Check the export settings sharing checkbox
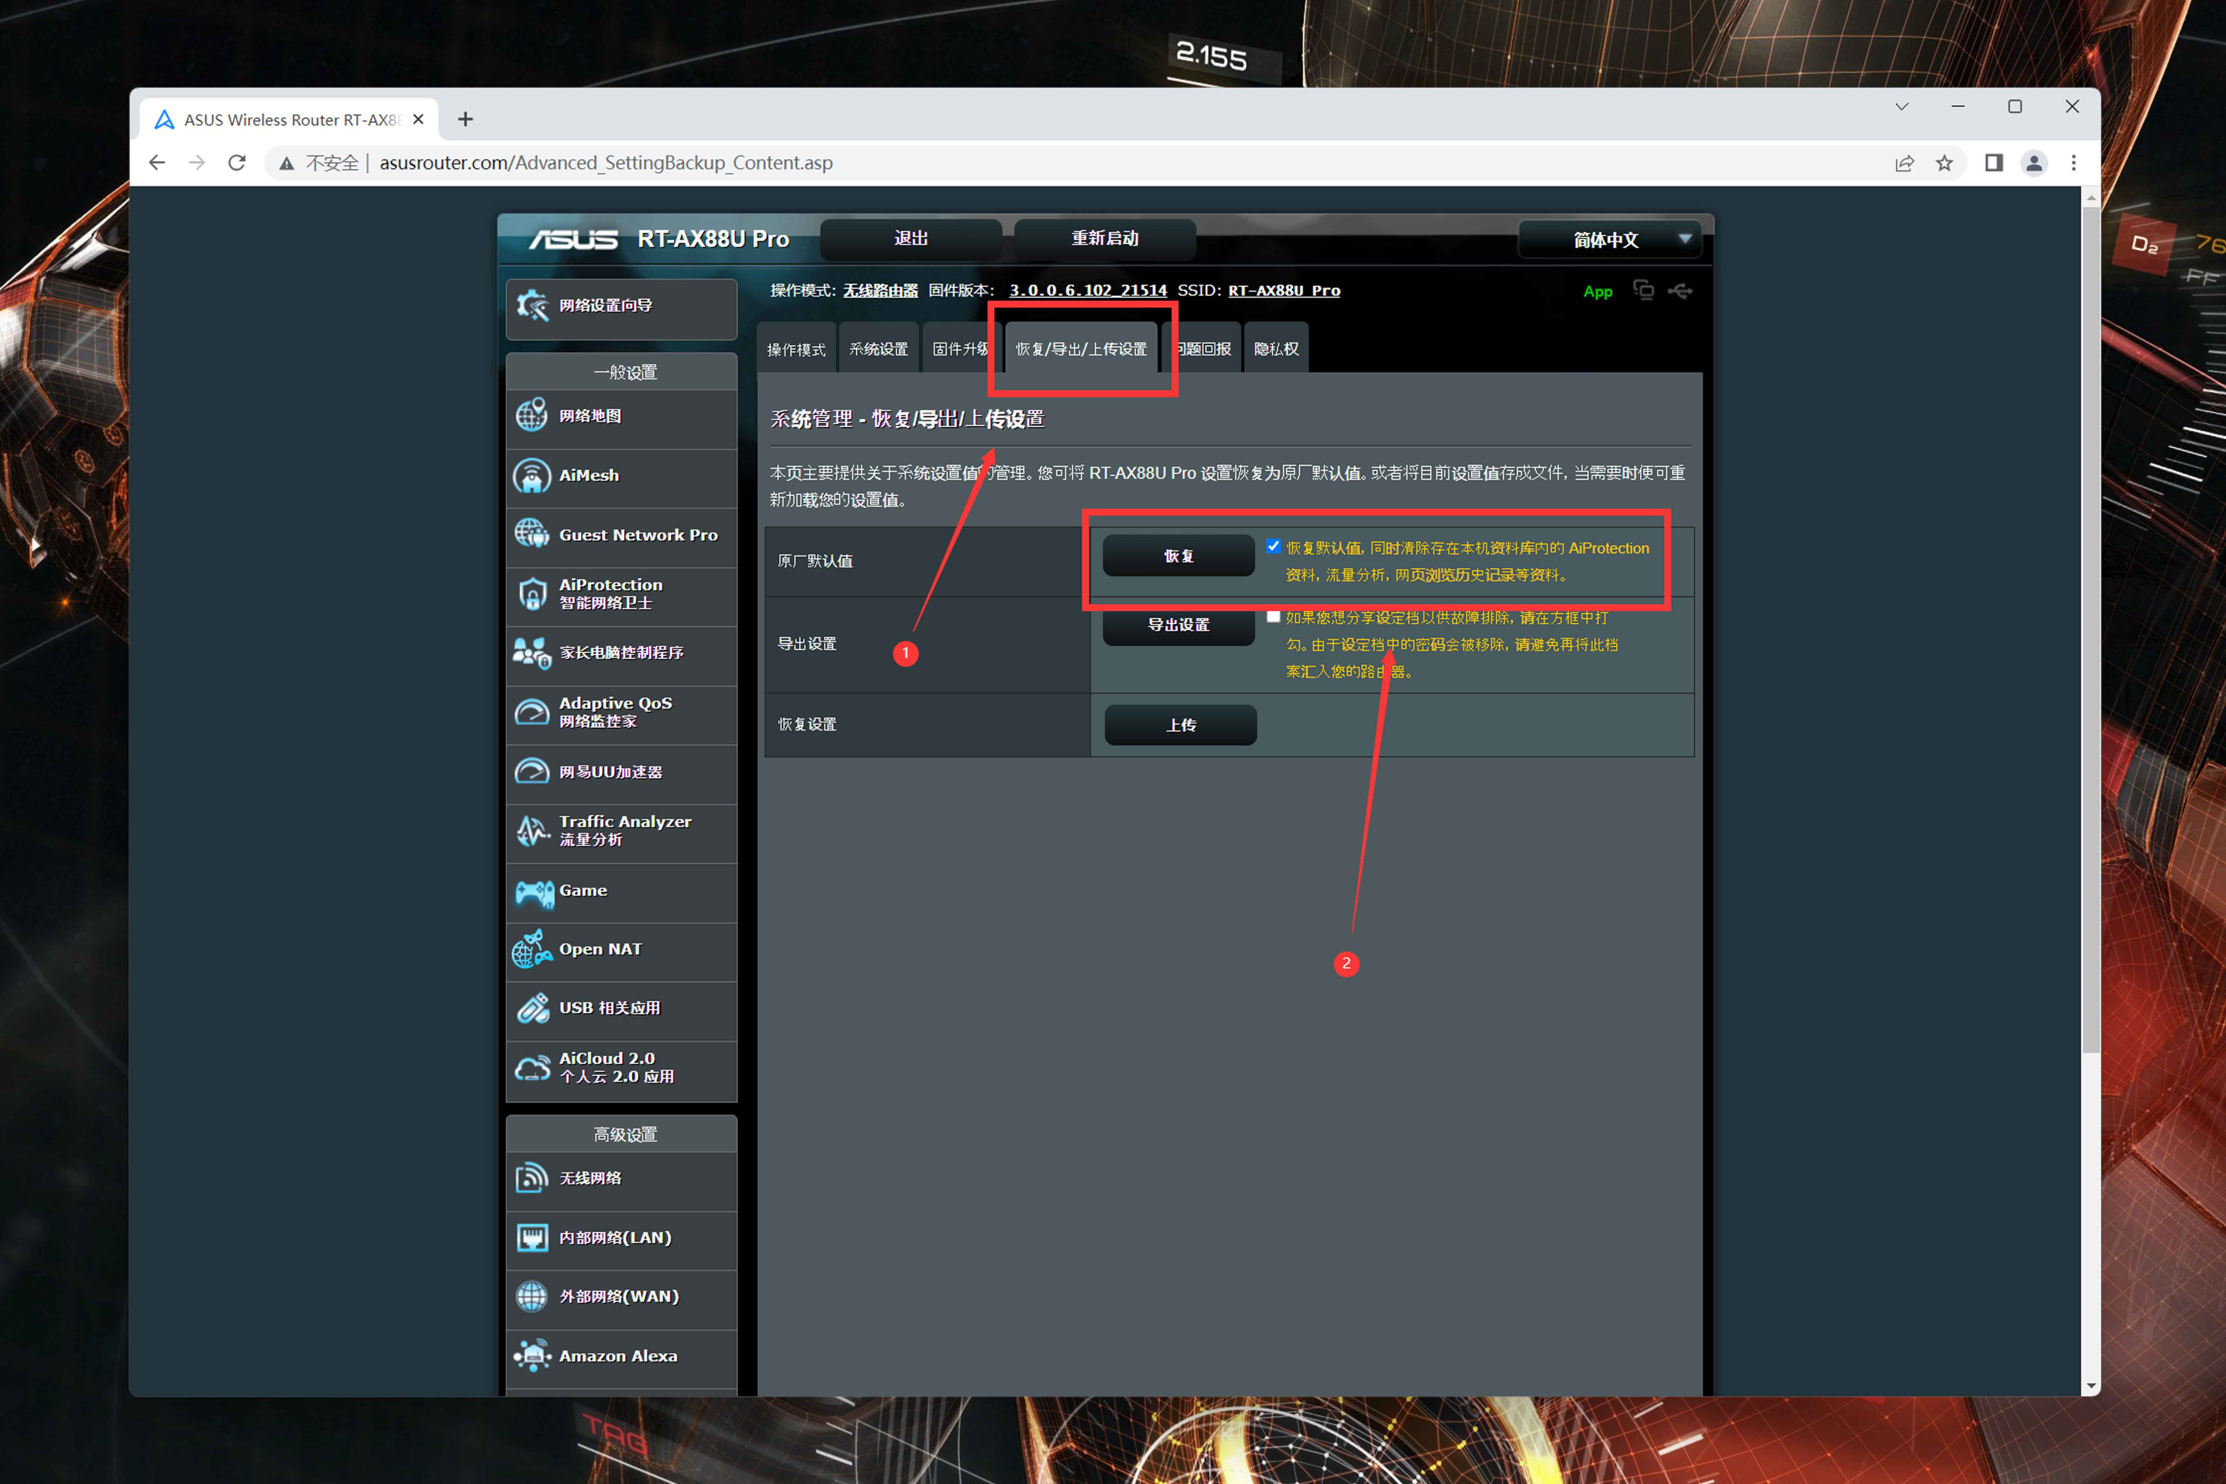Screen dimensions: 2226x1484 [x=1273, y=616]
